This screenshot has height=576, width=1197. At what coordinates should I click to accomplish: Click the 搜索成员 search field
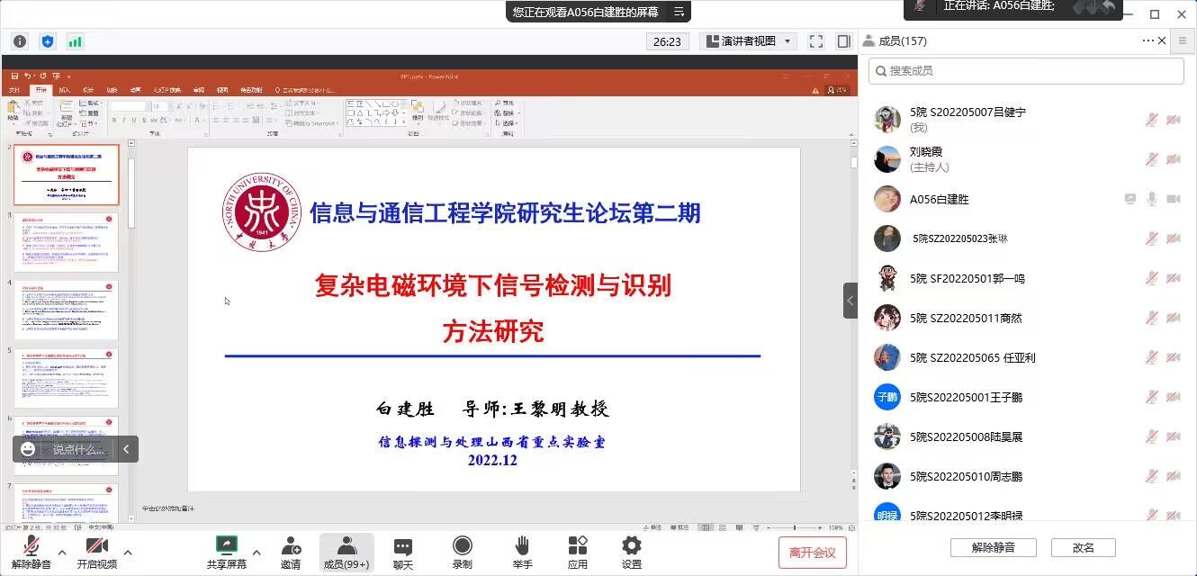pos(1026,70)
